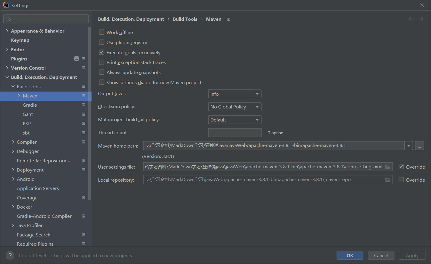Image resolution: width=431 pixels, height=264 pixels.
Task: Click the project-level icon beside Compiler
Action: (x=83, y=142)
